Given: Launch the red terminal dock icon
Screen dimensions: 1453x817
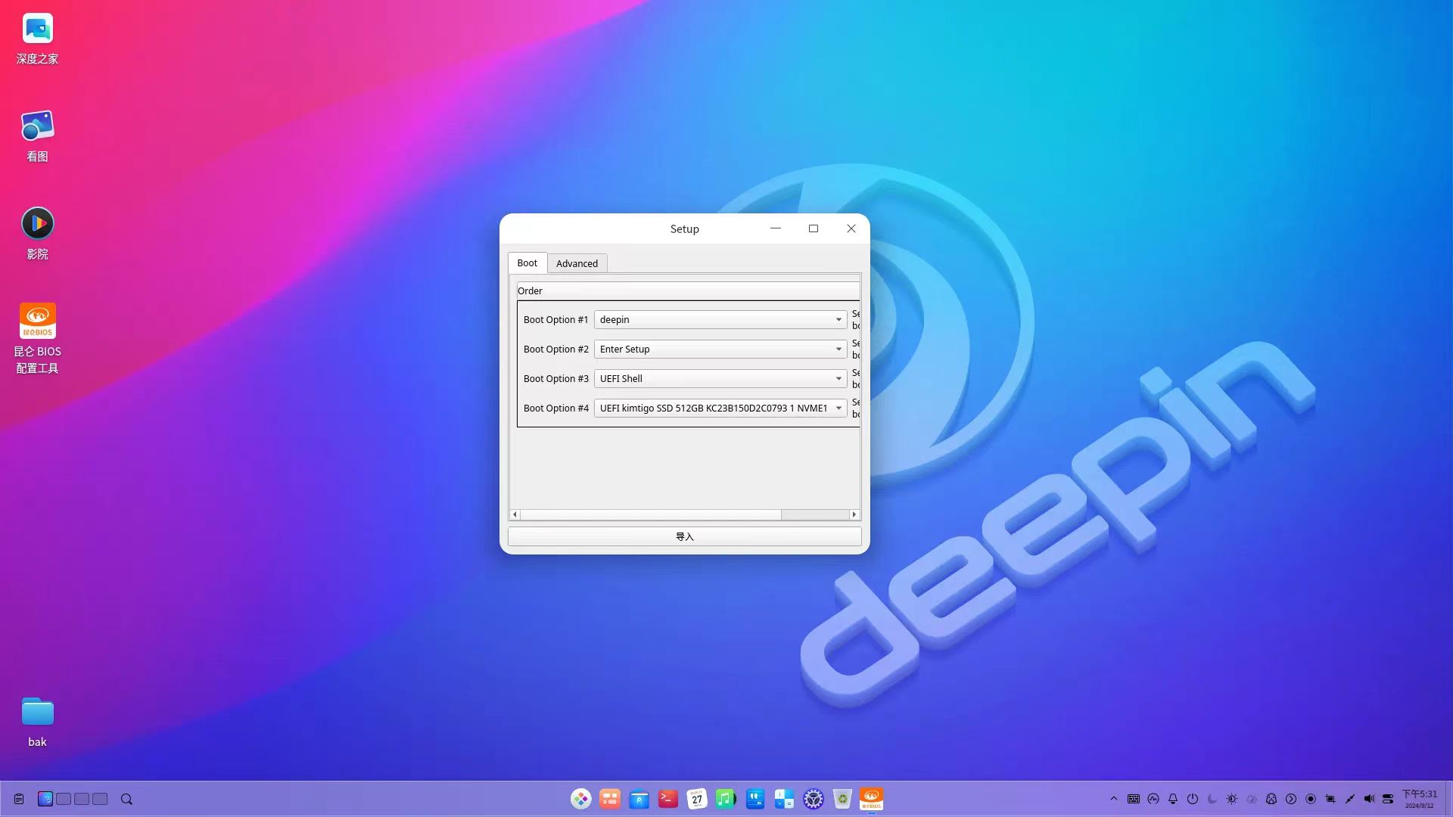Looking at the screenshot, I should [x=668, y=799].
